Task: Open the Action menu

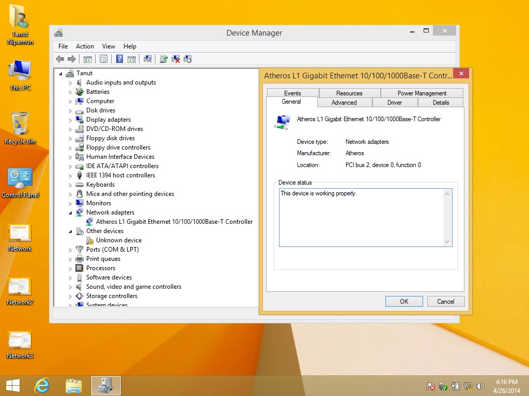Action: (x=85, y=46)
